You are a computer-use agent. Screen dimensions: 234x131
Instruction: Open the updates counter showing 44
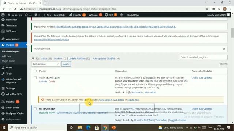(x=29, y=15)
